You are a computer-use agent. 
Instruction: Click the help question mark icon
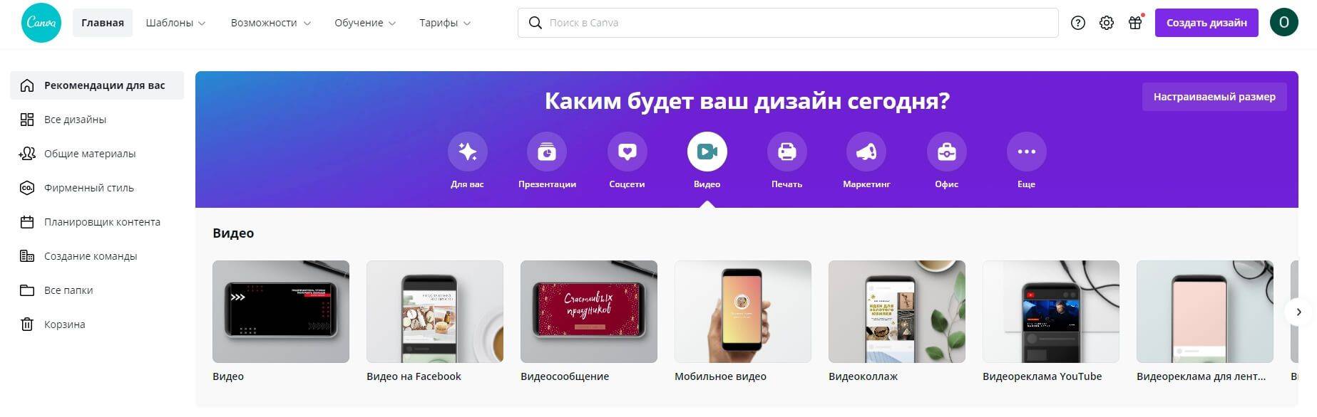coord(1077,23)
